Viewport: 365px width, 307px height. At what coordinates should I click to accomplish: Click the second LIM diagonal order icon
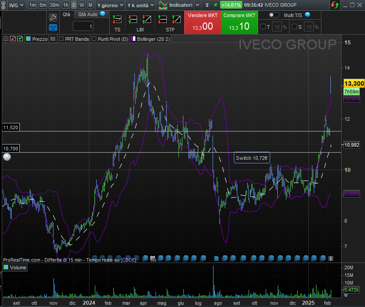pos(147,19)
